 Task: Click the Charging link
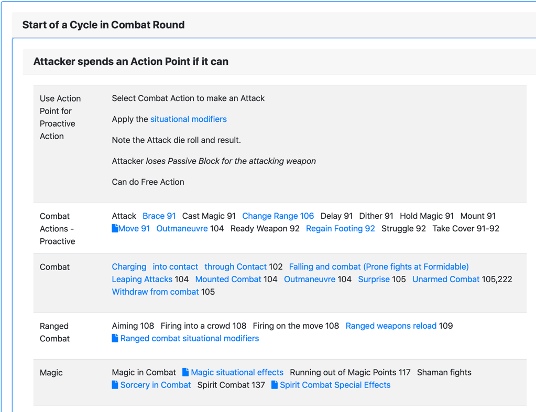129,266
